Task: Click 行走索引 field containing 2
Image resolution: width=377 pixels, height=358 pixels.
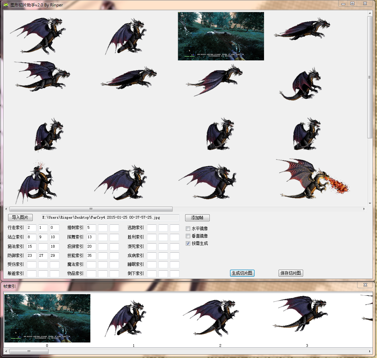Action: point(31,228)
